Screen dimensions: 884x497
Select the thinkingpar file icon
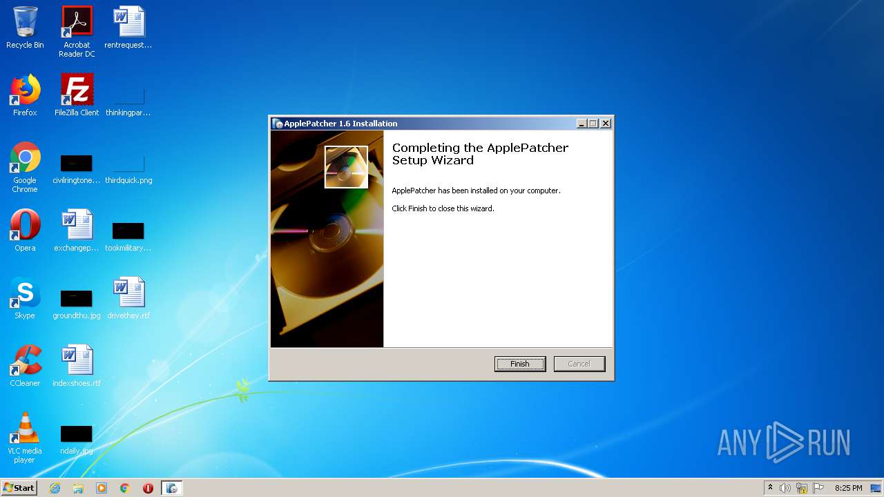click(128, 102)
